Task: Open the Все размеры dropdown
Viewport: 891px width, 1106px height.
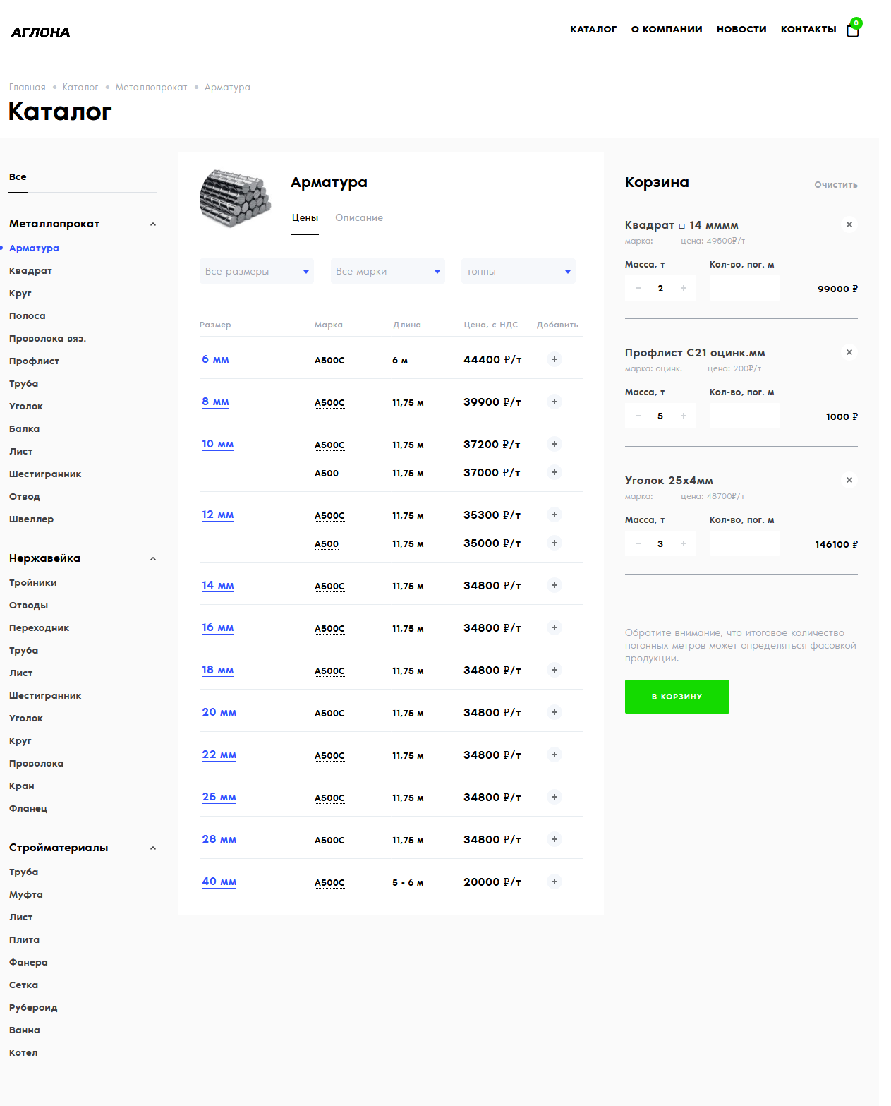Action: (x=257, y=271)
